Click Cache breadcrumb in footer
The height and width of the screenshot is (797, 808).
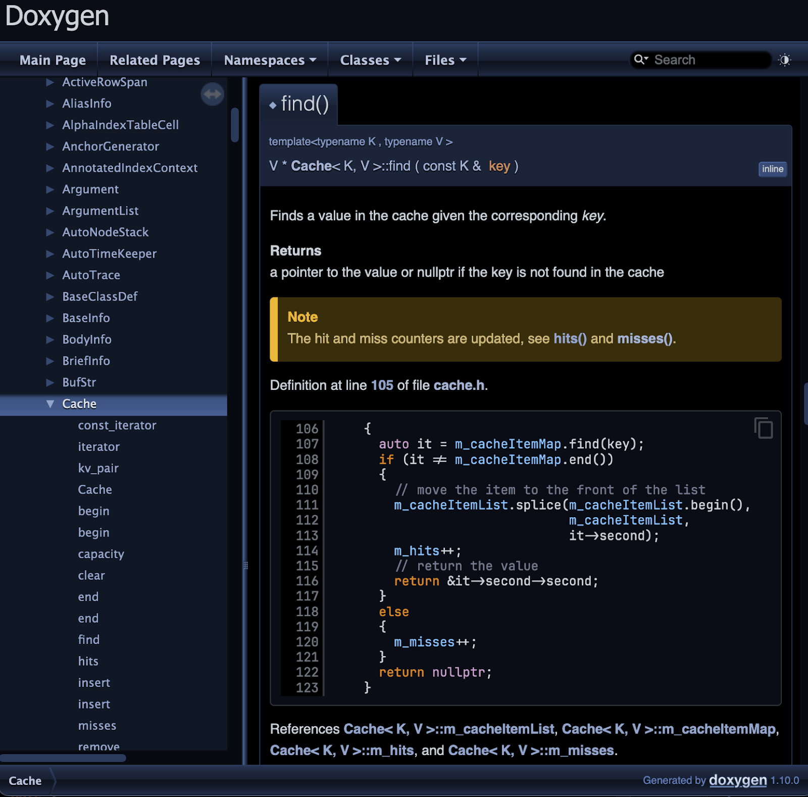click(x=25, y=781)
